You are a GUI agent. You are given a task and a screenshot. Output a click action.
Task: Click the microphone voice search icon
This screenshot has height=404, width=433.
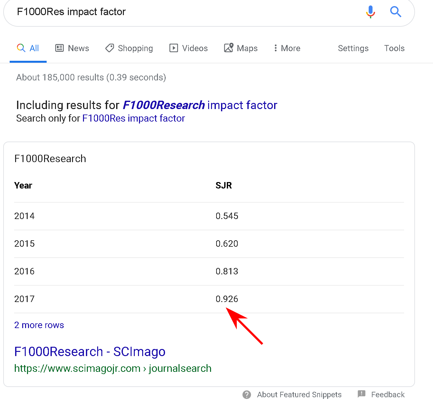[370, 12]
